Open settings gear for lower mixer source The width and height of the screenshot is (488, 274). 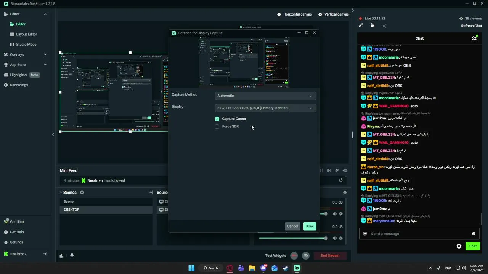click(341, 239)
